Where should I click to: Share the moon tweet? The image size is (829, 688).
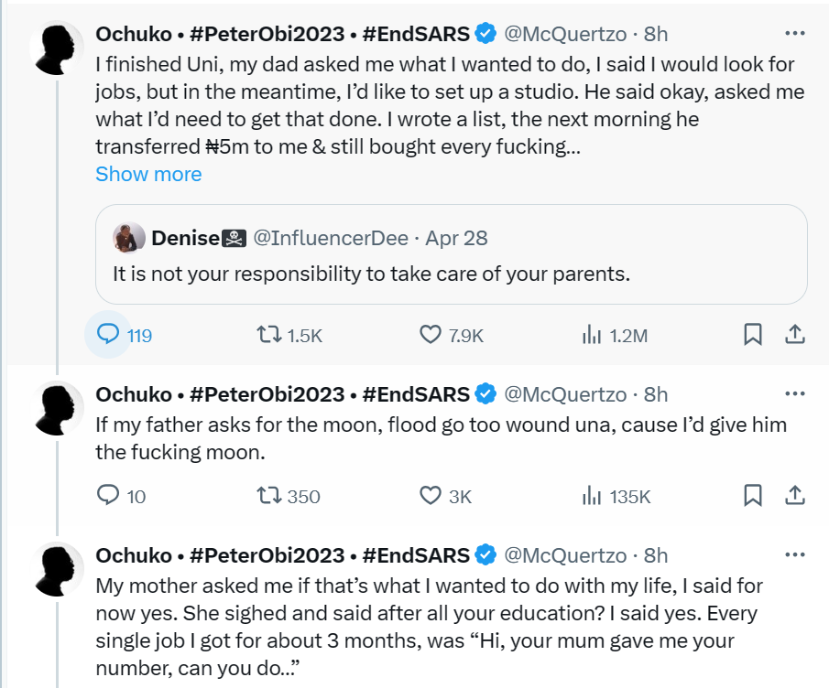[795, 496]
